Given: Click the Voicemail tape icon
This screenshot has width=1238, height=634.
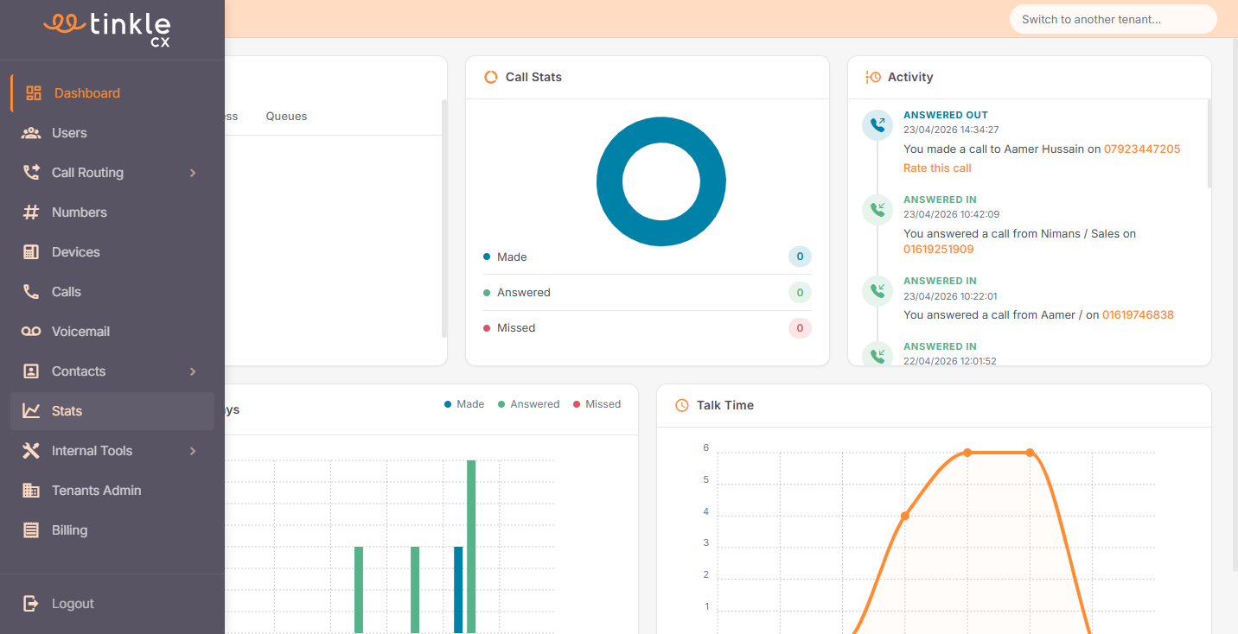Looking at the screenshot, I should pyautogui.click(x=31, y=332).
